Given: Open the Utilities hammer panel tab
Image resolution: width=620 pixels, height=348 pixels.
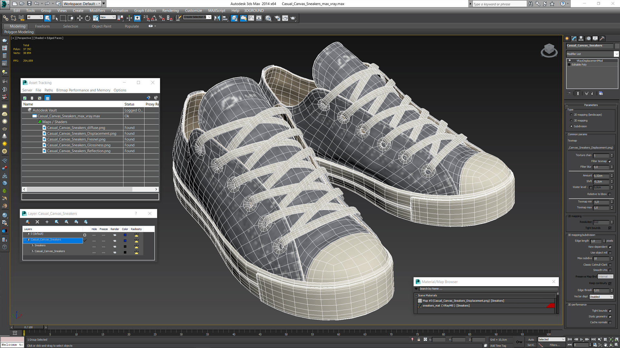Looking at the screenshot, I should (x=602, y=38).
